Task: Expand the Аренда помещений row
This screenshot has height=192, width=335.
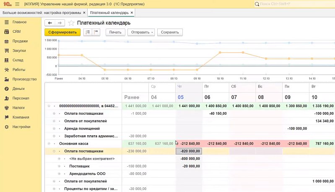Action: click(x=54, y=129)
